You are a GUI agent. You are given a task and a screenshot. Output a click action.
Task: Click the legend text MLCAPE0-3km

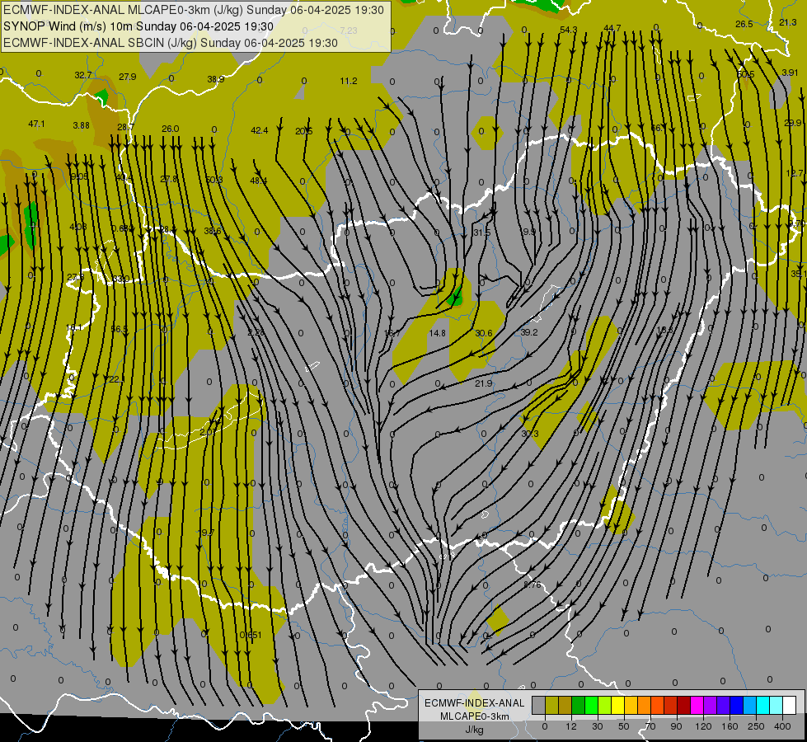[x=475, y=716]
